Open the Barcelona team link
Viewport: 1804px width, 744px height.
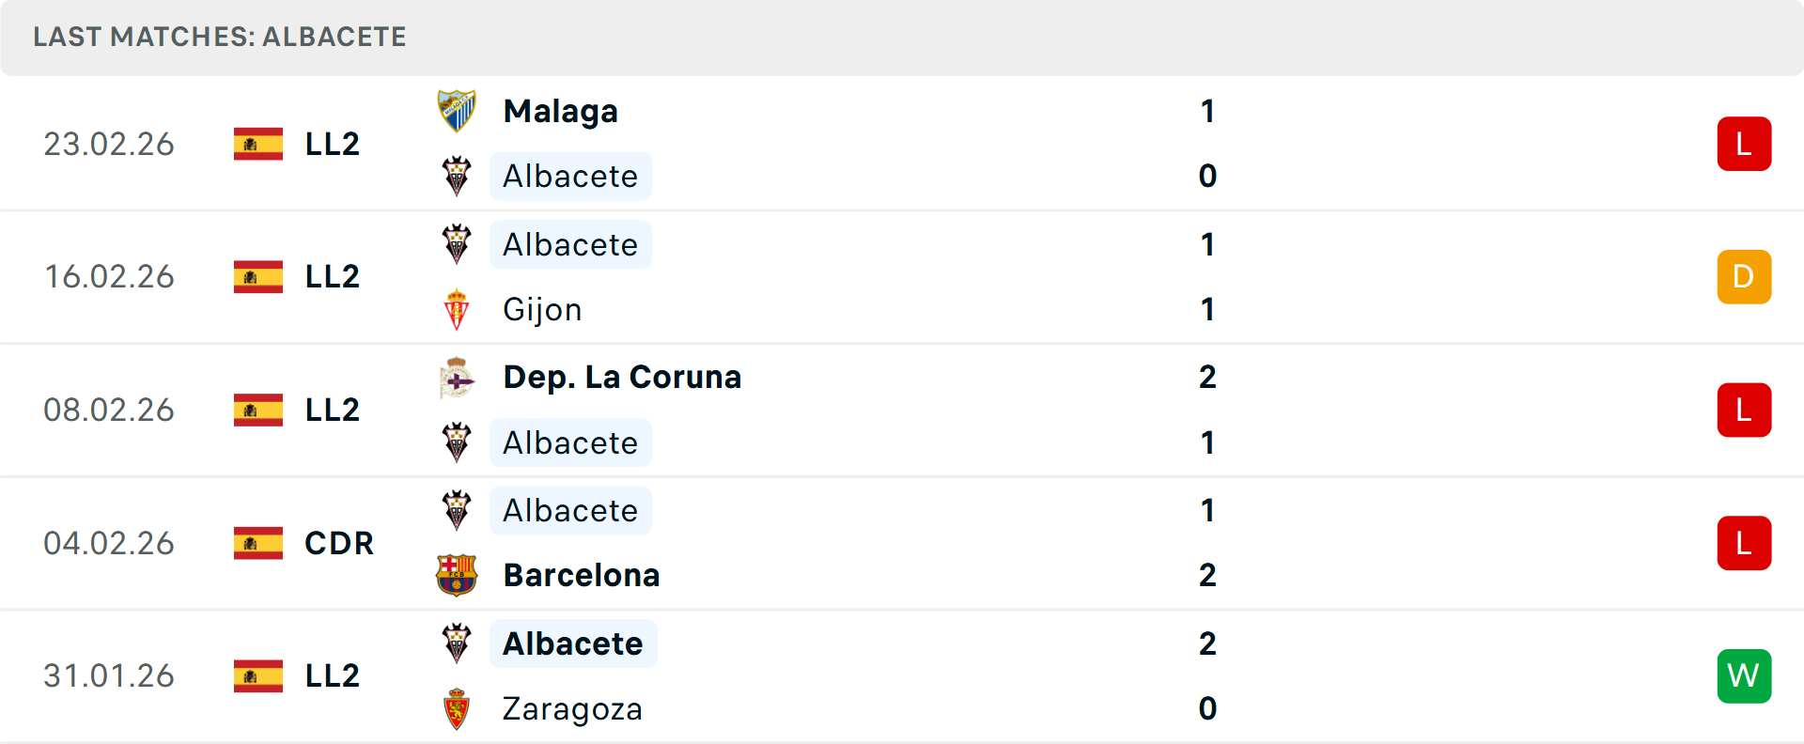[x=581, y=575]
